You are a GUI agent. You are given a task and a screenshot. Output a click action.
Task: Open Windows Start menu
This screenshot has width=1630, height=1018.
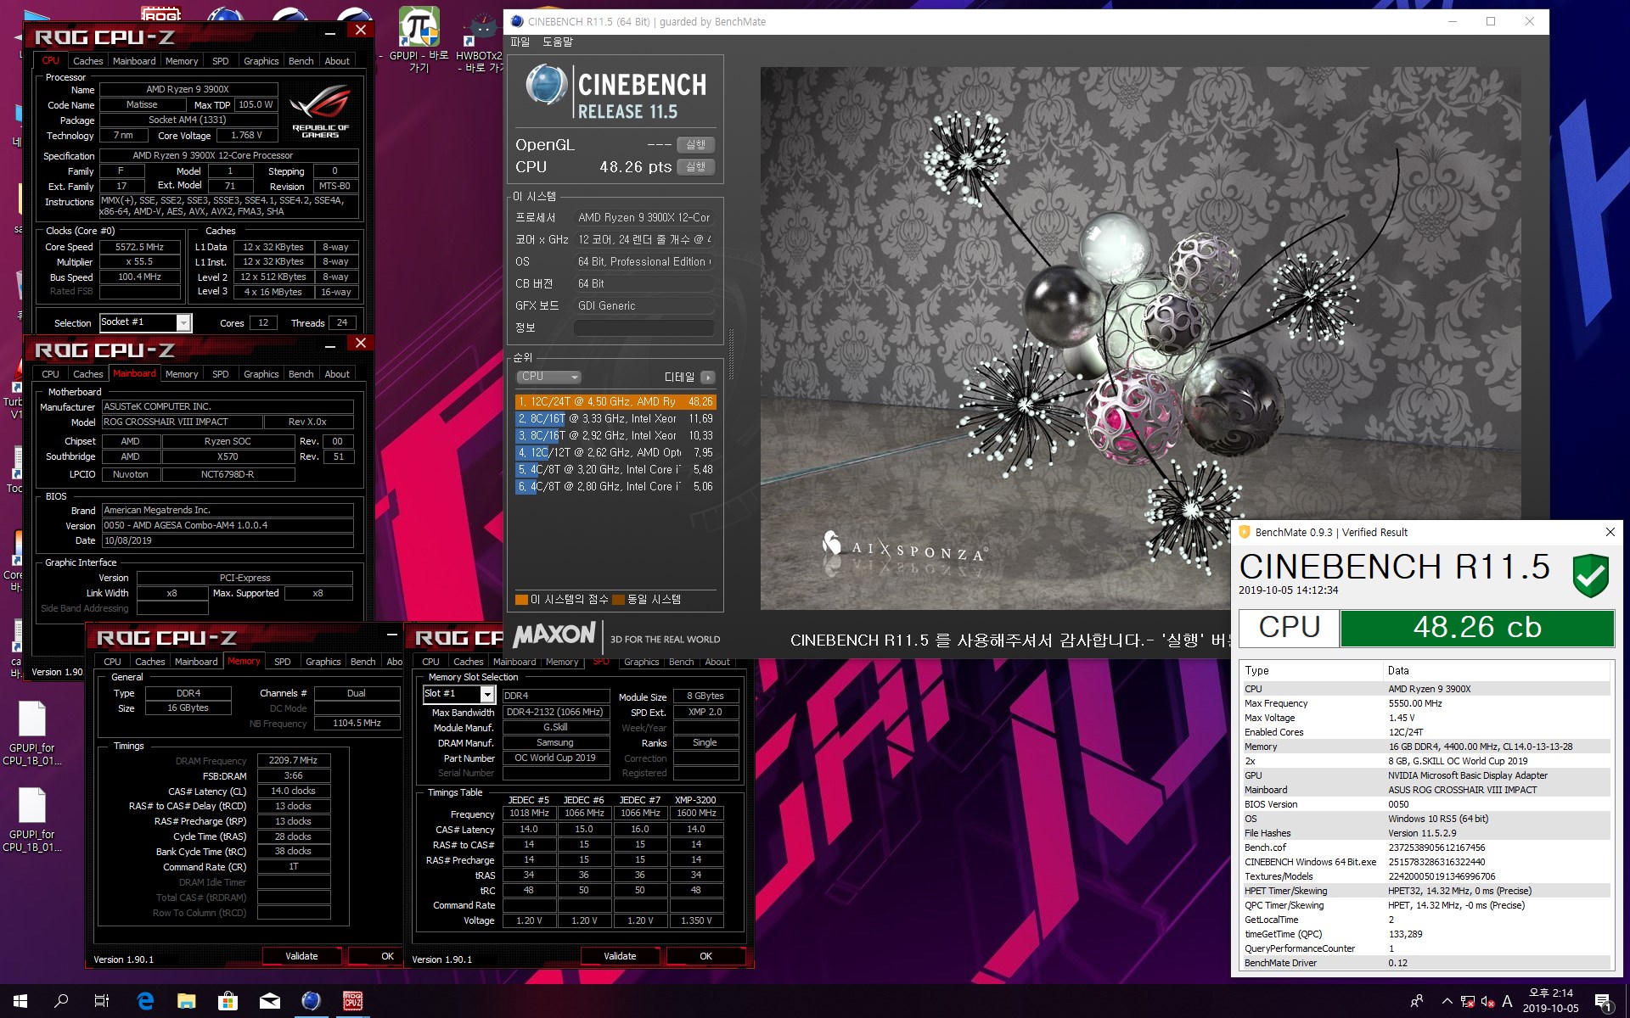point(20,1001)
